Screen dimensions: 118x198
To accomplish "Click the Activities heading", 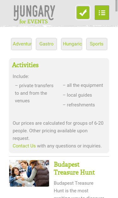I will point(25,65).
